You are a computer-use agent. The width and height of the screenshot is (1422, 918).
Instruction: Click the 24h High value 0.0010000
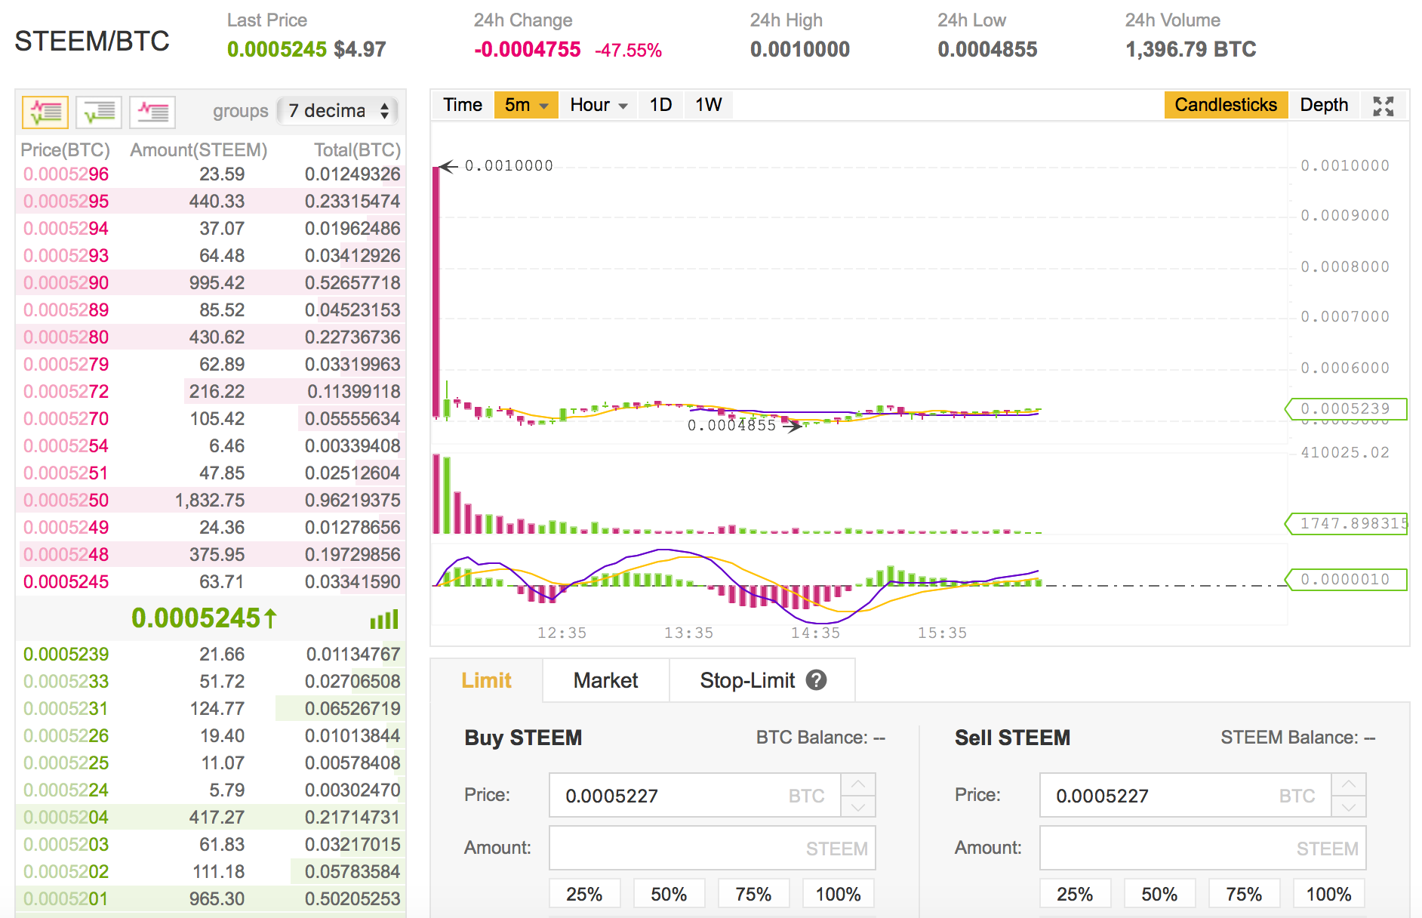click(x=800, y=50)
